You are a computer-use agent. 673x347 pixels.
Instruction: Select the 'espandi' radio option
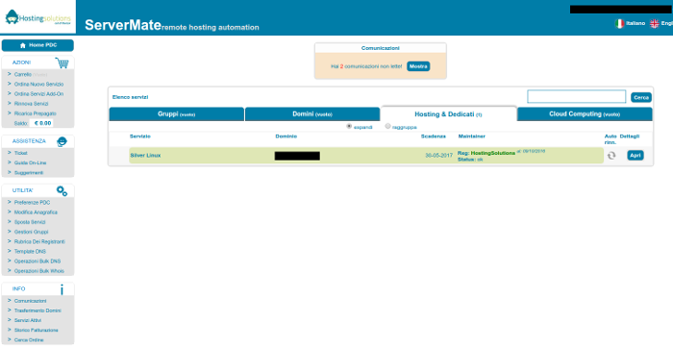pyautogui.click(x=349, y=126)
